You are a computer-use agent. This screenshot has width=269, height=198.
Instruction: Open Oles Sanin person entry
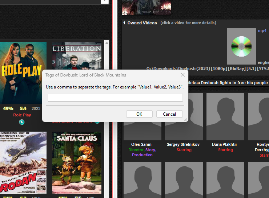(x=141, y=144)
